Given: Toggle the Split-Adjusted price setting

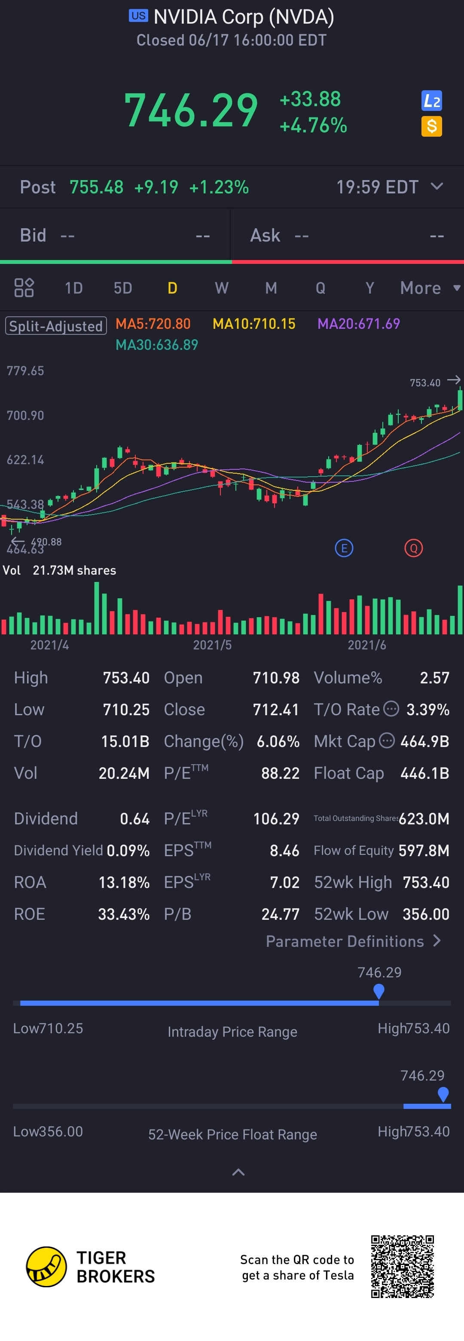Looking at the screenshot, I should tap(56, 326).
